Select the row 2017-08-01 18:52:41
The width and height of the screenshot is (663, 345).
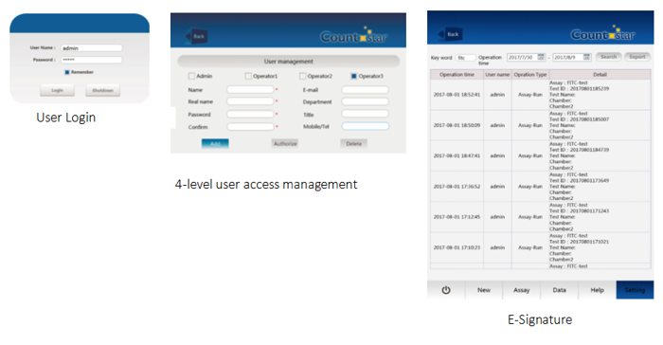point(541,95)
